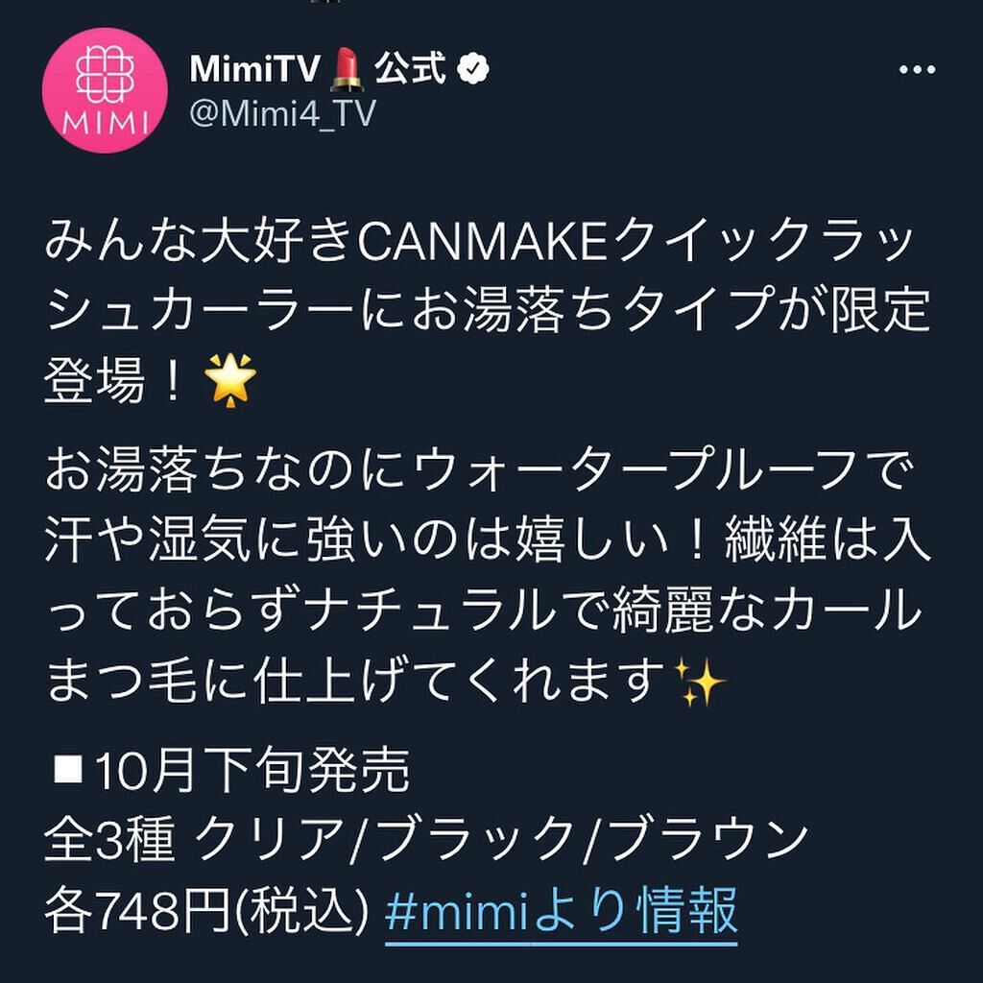This screenshot has height=983, width=983.
Task: Click the square bullet before 10月下旬発売
Action: (68, 771)
